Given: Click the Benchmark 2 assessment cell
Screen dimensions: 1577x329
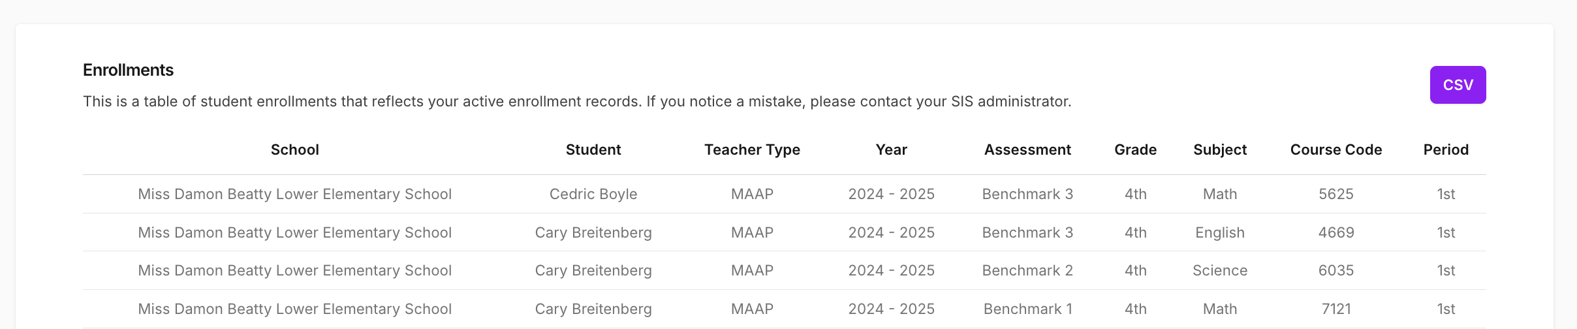Looking at the screenshot, I should [x=1027, y=270].
